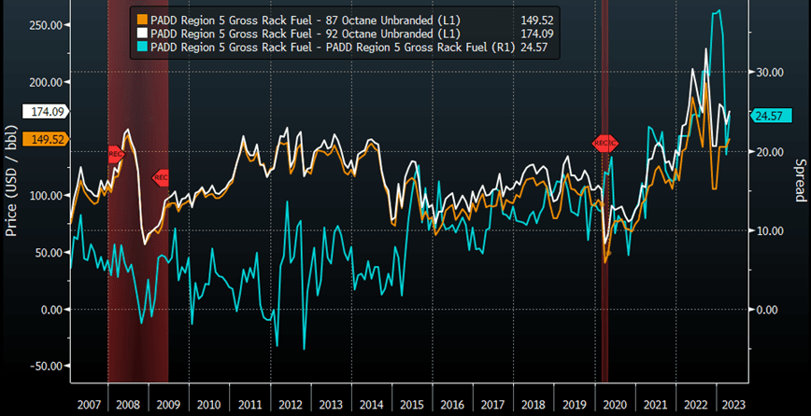This screenshot has height=416, width=811.
Task: Click the 2020 year label on the time axis
Action: coord(615,404)
